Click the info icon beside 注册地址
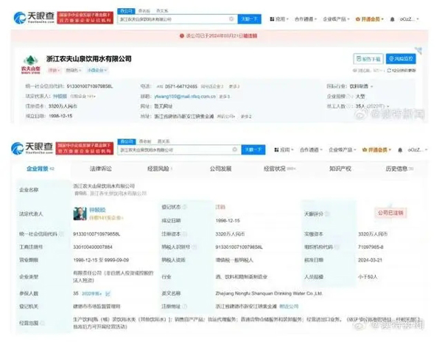This screenshot has height=346, width=442. 185,306
